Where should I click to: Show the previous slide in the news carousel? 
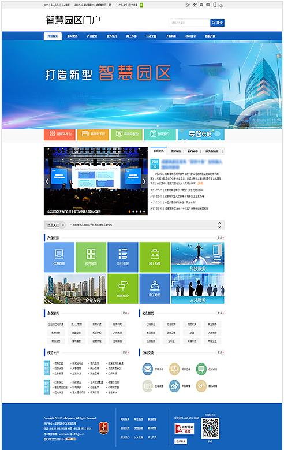pyautogui.click(x=47, y=181)
